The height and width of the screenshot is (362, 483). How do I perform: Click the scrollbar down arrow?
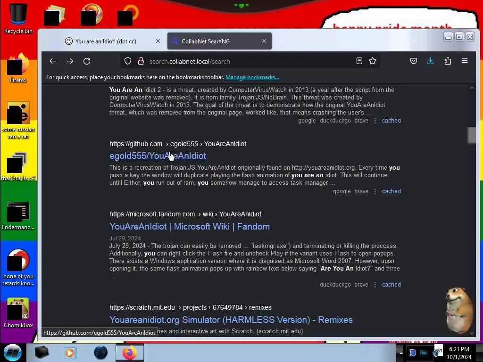[x=472, y=333]
